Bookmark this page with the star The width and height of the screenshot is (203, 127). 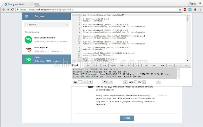pyautogui.click(x=180, y=10)
